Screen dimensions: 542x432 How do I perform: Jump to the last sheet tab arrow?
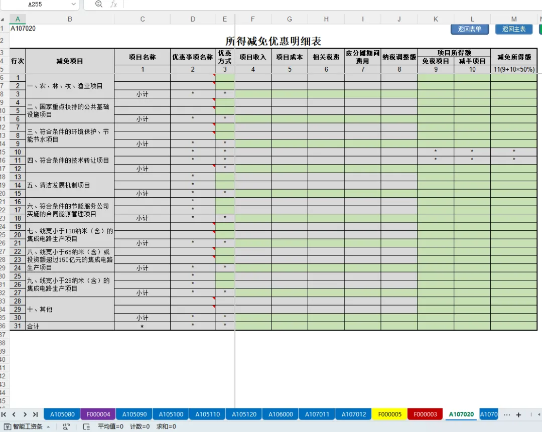(35, 414)
